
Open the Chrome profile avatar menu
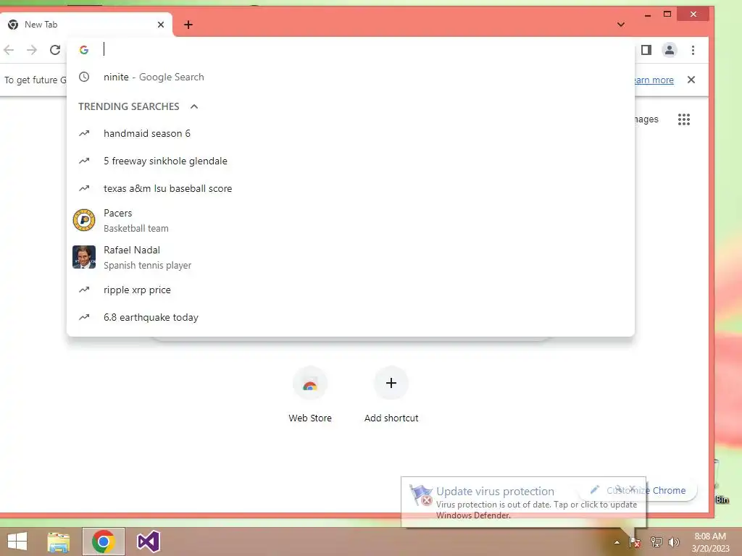point(669,50)
